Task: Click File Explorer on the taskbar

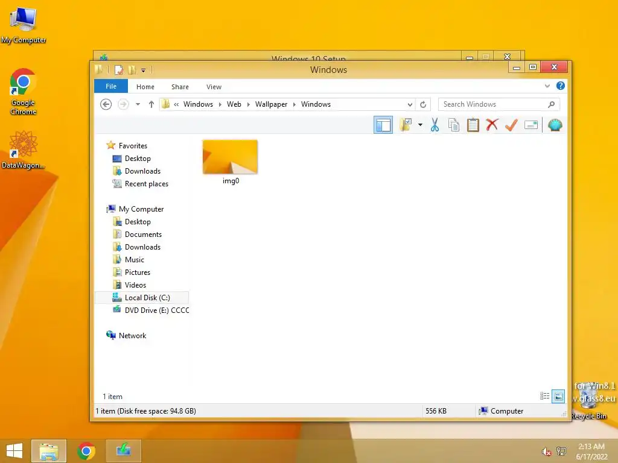Action: [x=48, y=451]
